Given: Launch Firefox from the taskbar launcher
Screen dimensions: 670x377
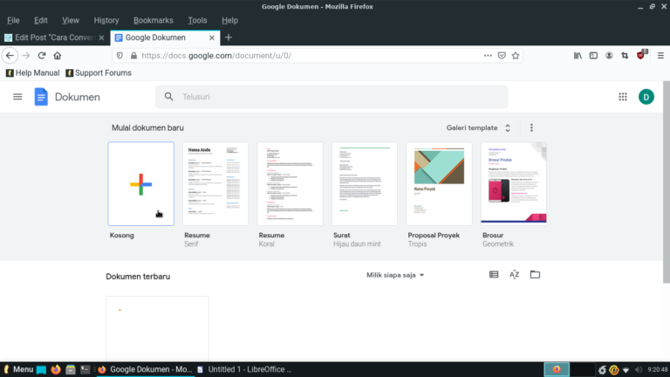Looking at the screenshot, I should point(56,370).
